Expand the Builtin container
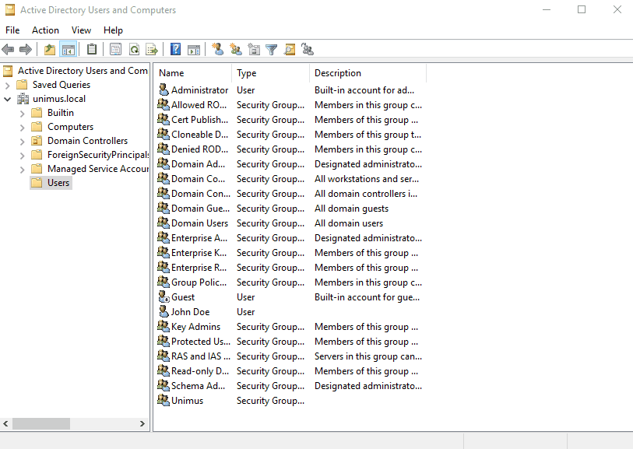Viewport: 633px width, 449px height. click(23, 114)
